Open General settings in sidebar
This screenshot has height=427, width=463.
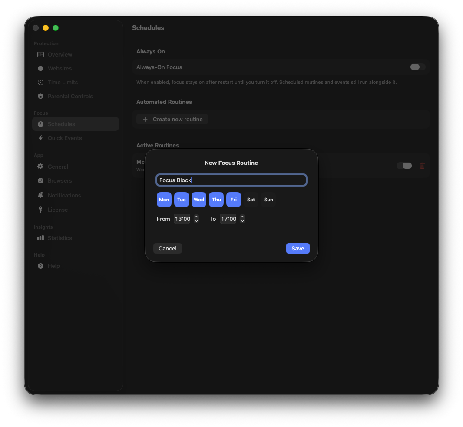76,167
